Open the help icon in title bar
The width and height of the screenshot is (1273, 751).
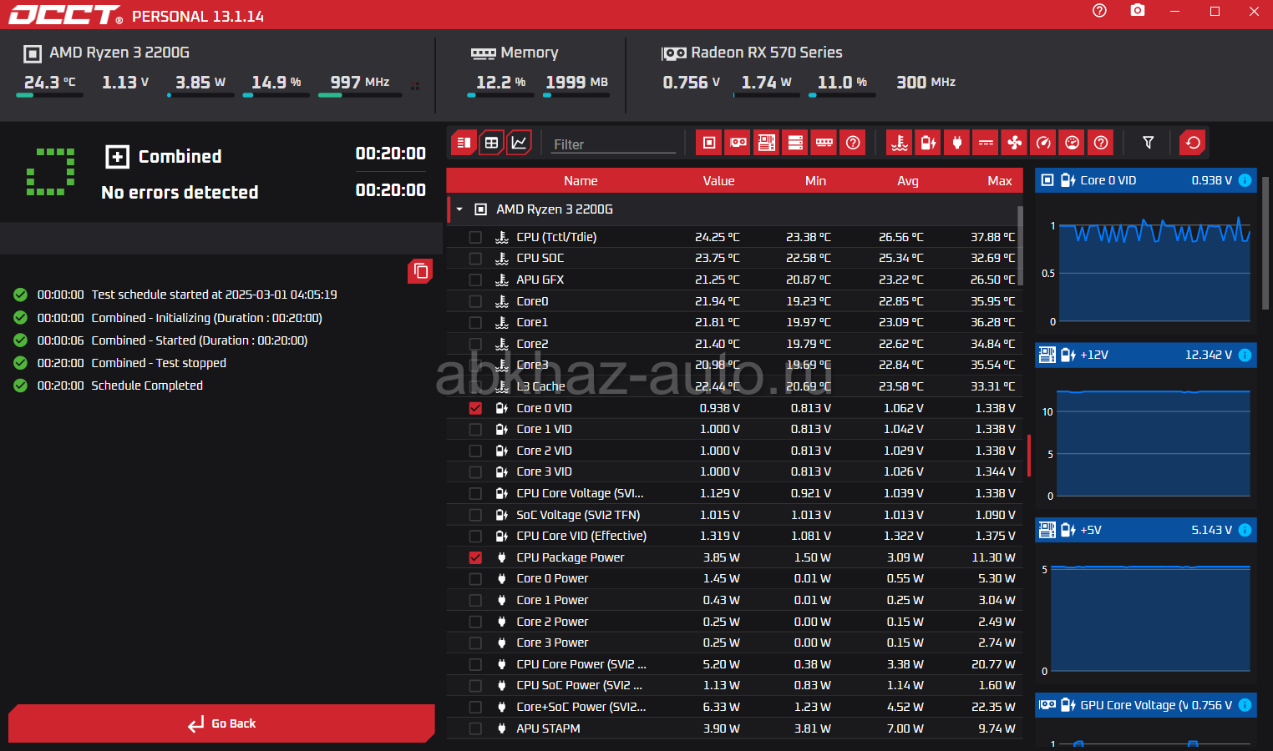1099,11
